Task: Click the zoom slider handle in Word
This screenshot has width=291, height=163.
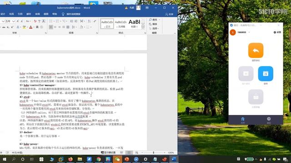Action: click(x=153, y=153)
